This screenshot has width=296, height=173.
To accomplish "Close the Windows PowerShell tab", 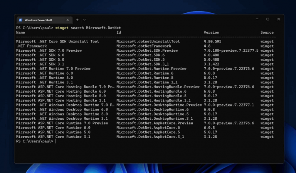I will [x=67, y=20].
